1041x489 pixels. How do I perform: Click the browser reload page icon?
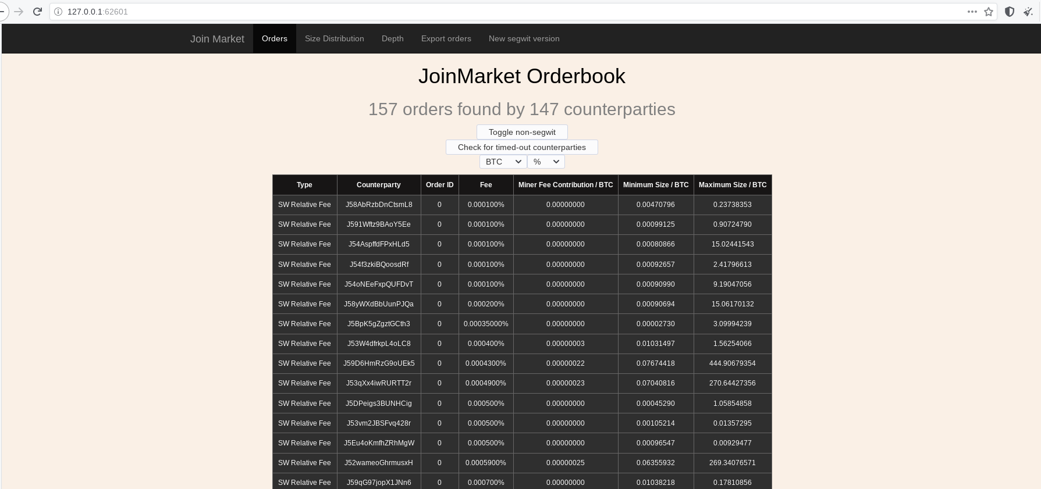pos(37,12)
